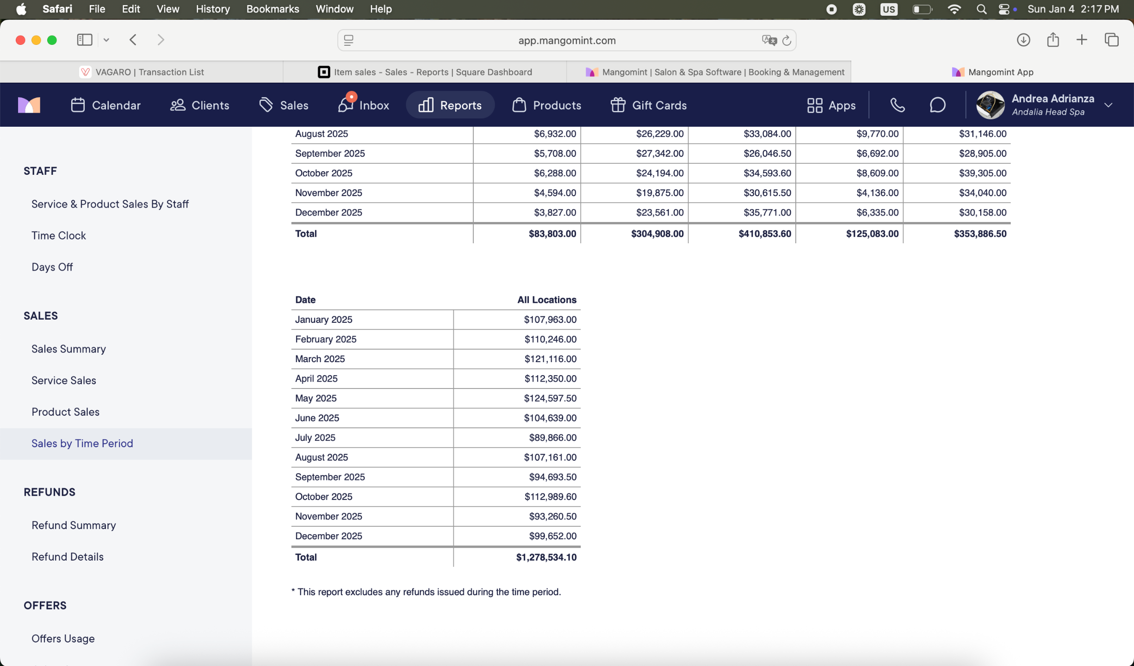Open Safari downloads icon
1134x666 pixels.
[1023, 40]
